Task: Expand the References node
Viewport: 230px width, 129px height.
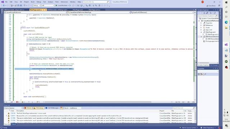Action: [x=201, y=25]
